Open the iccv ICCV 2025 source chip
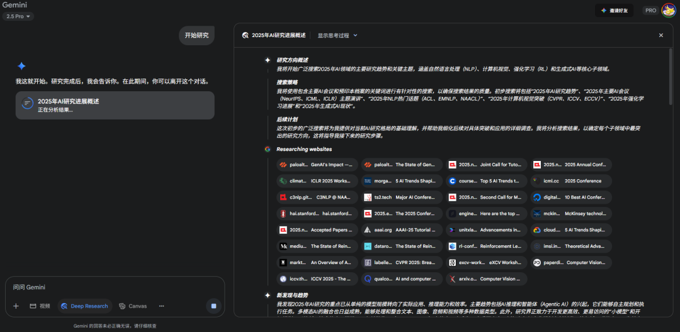 click(x=317, y=279)
